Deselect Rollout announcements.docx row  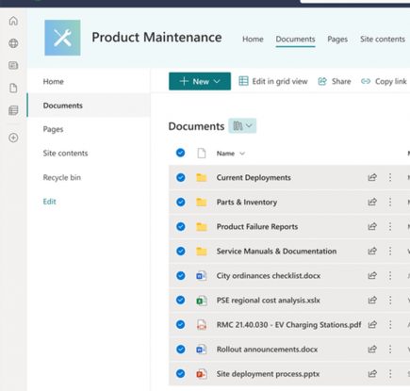coord(180,349)
